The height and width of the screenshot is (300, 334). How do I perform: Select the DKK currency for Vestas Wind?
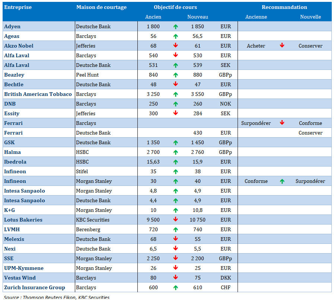[x=226, y=278]
